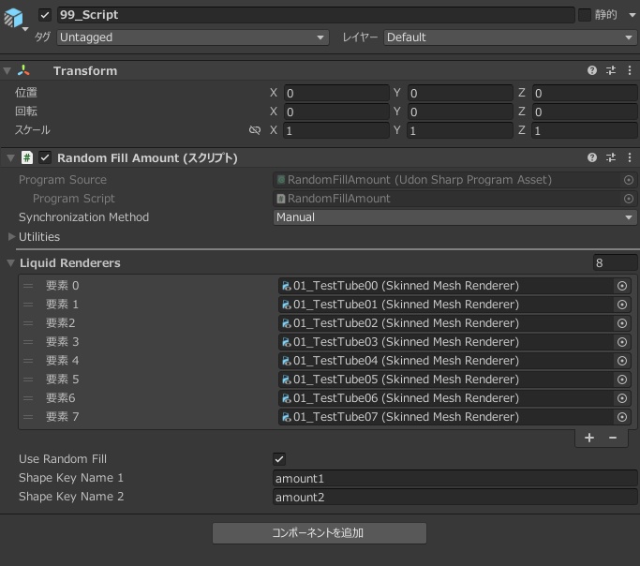Screen dimensions: 640x566
Task: Edit Shape Key Name 1 amount1 field
Action: click(x=454, y=478)
